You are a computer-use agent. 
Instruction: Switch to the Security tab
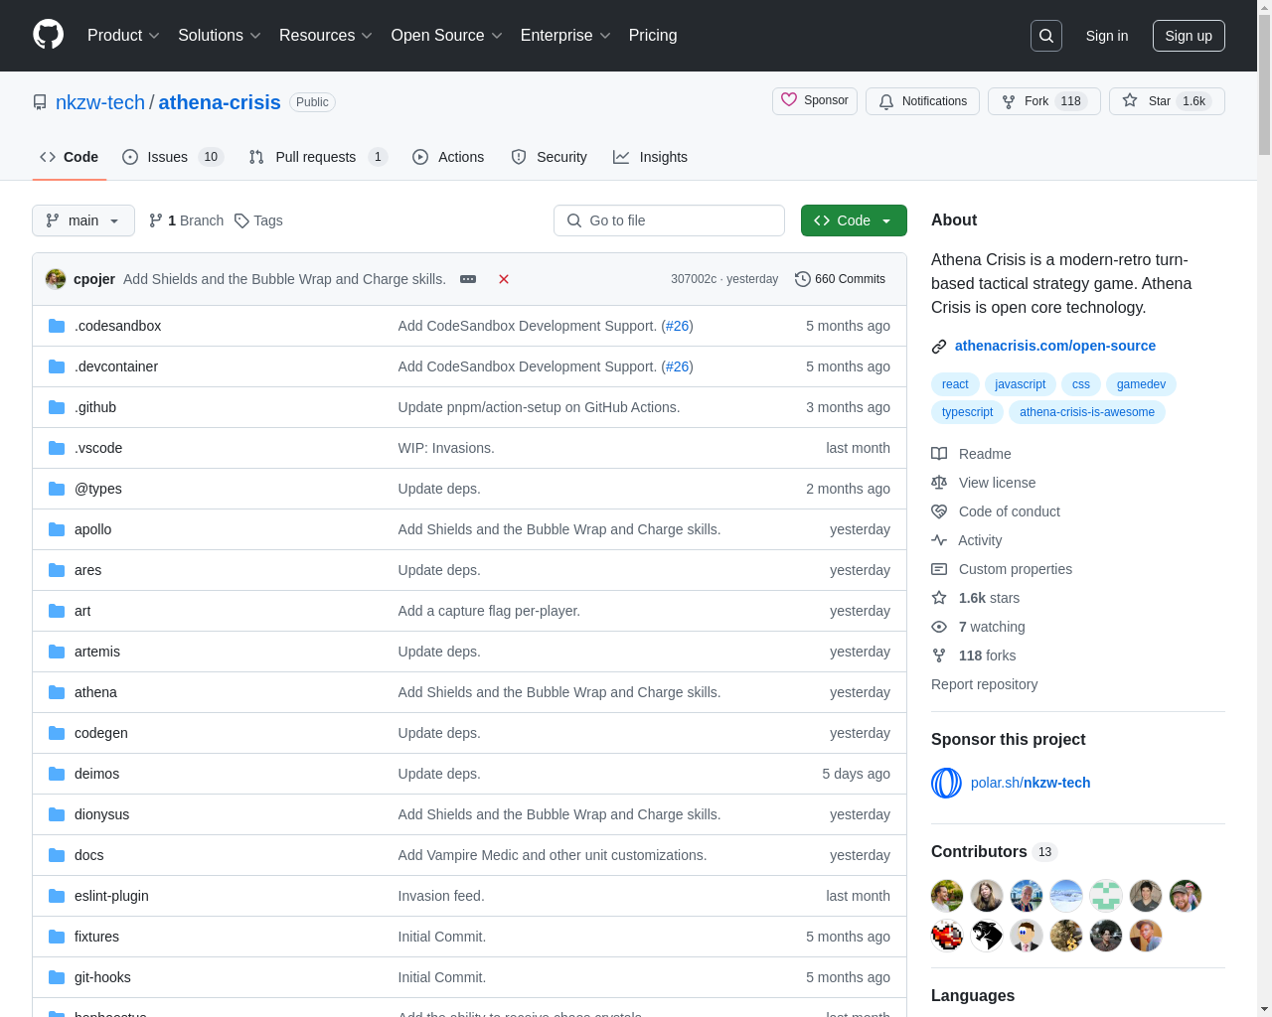pyautogui.click(x=549, y=157)
